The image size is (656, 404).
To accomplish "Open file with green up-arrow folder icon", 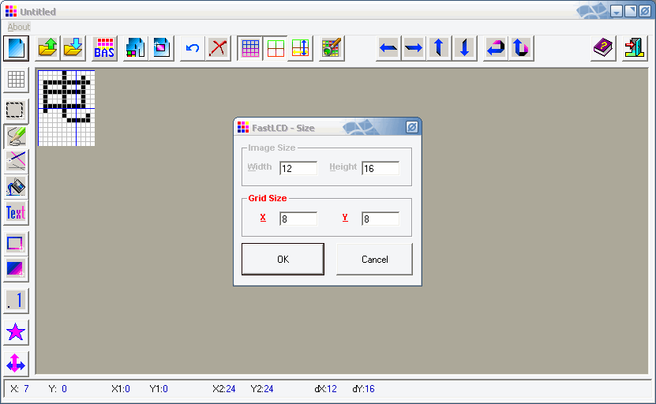I will [47, 48].
